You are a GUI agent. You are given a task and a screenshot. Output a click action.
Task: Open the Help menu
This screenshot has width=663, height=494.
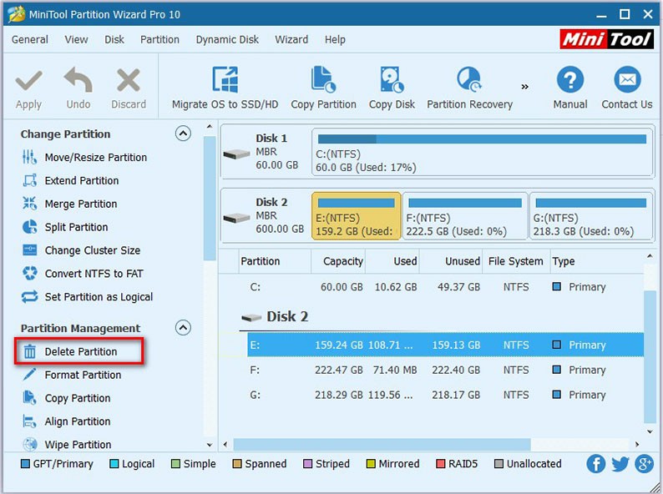pyautogui.click(x=335, y=39)
